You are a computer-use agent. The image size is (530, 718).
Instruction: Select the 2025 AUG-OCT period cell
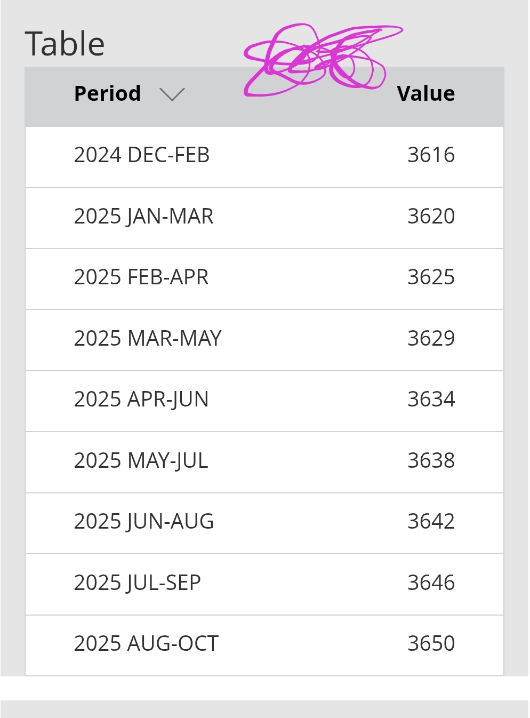tap(146, 644)
